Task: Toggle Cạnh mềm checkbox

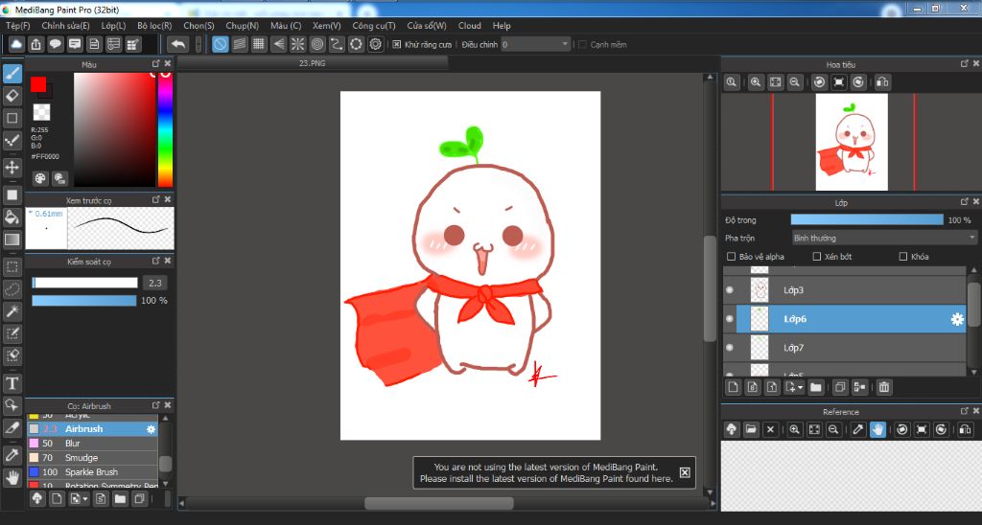Action: tap(582, 44)
